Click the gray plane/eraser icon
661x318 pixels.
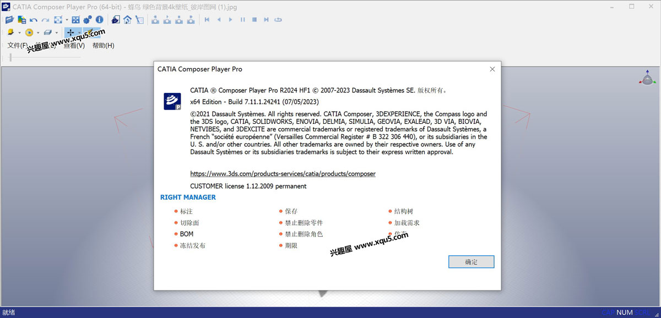click(48, 32)
